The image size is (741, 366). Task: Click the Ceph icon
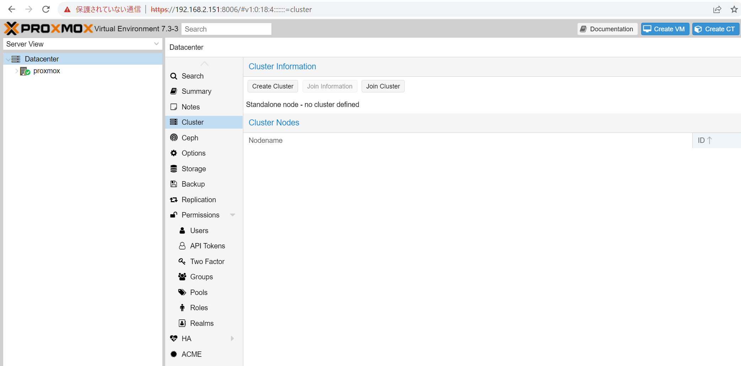174,138
